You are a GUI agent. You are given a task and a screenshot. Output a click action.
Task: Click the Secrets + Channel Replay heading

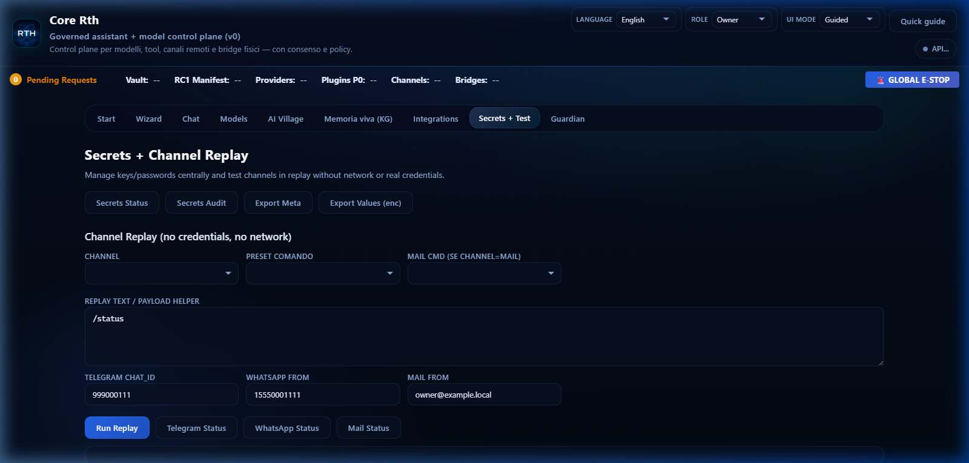pyautogui.click(x=167, y=156)
